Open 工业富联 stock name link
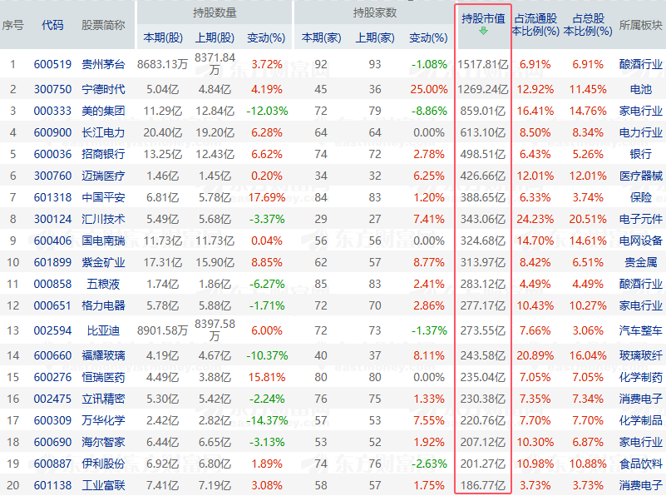 pos(103,486)
